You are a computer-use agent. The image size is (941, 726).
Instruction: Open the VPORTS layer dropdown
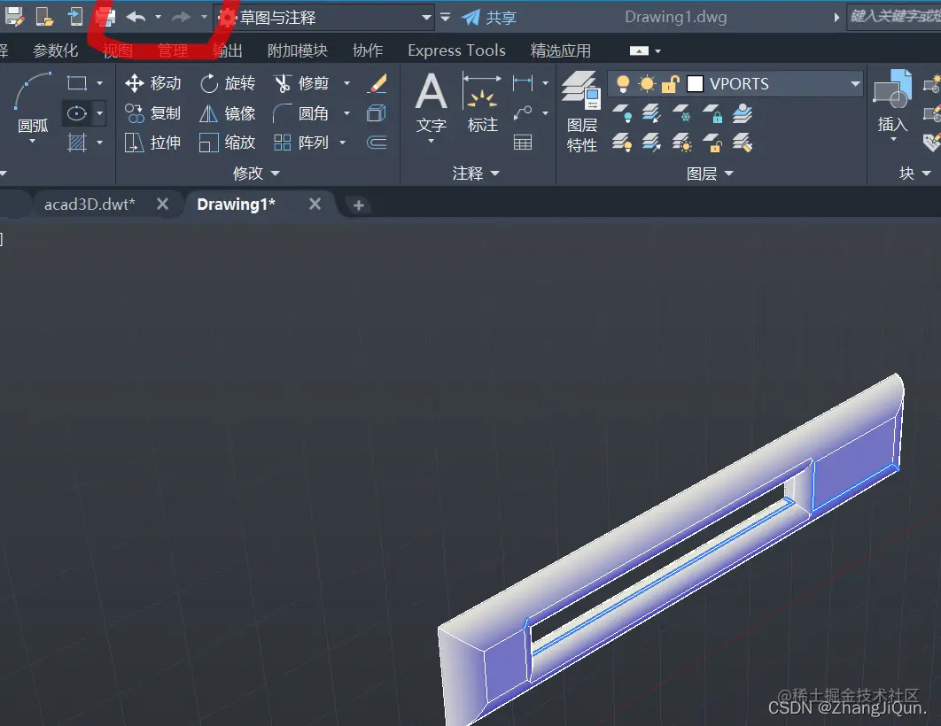click(856, 84)
